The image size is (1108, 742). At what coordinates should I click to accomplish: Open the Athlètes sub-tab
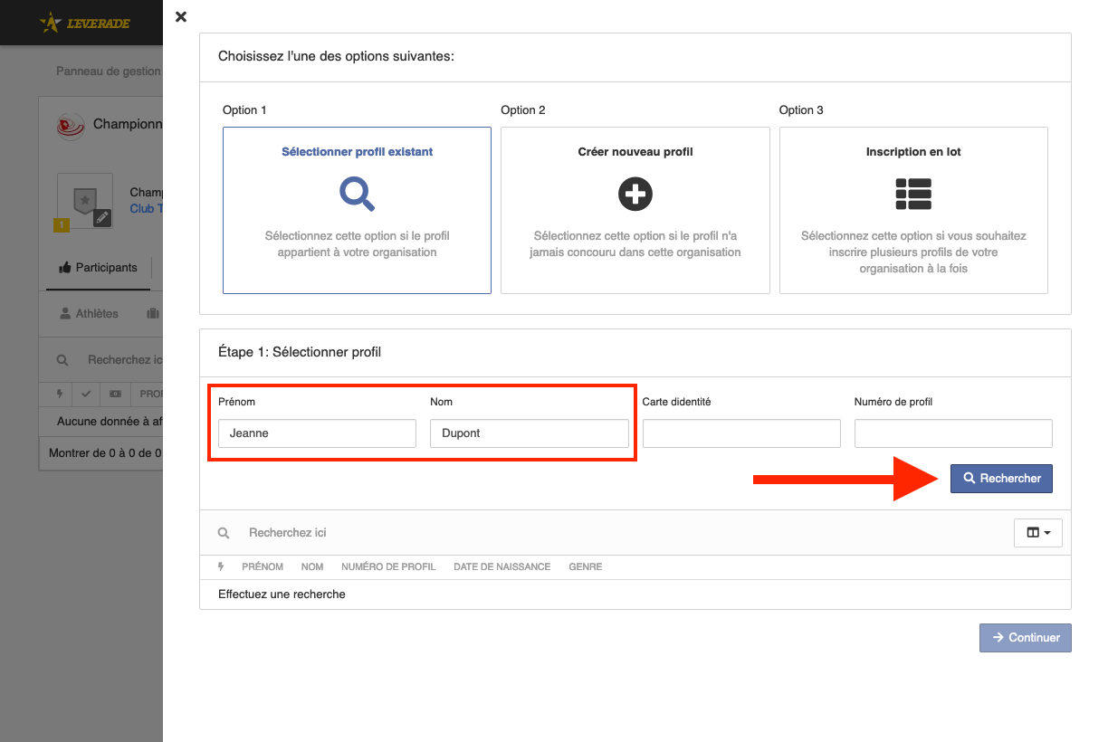pyautogui.click(x=89, y=313)
